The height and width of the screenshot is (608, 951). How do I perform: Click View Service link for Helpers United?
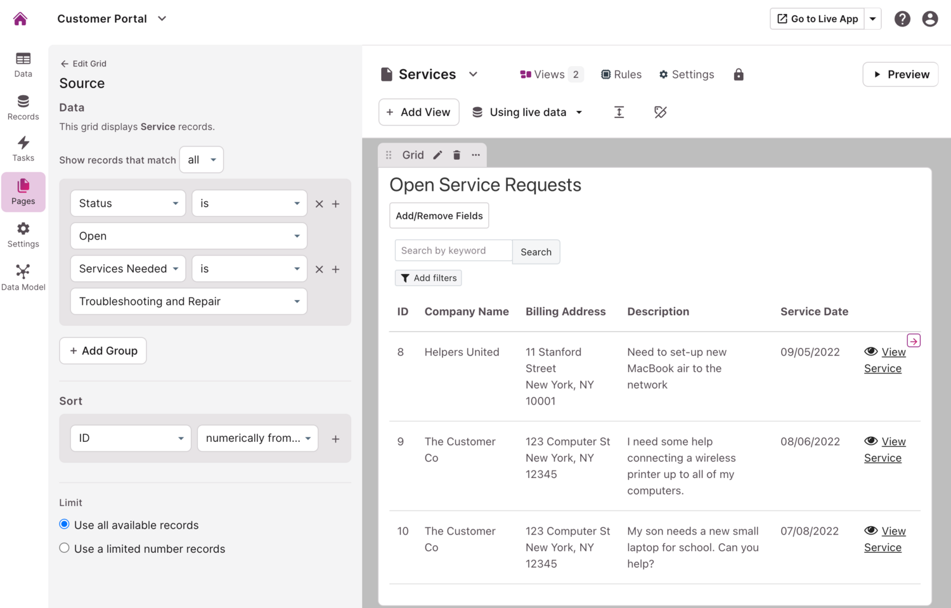(x=884, y=360)
